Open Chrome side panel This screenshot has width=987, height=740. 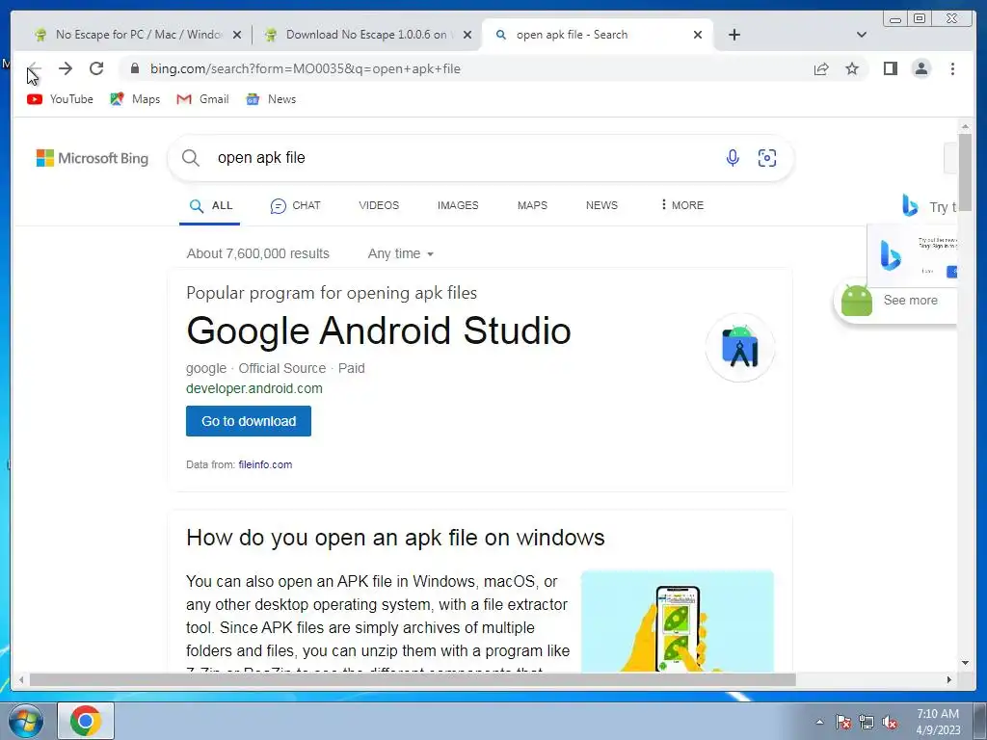890,68
